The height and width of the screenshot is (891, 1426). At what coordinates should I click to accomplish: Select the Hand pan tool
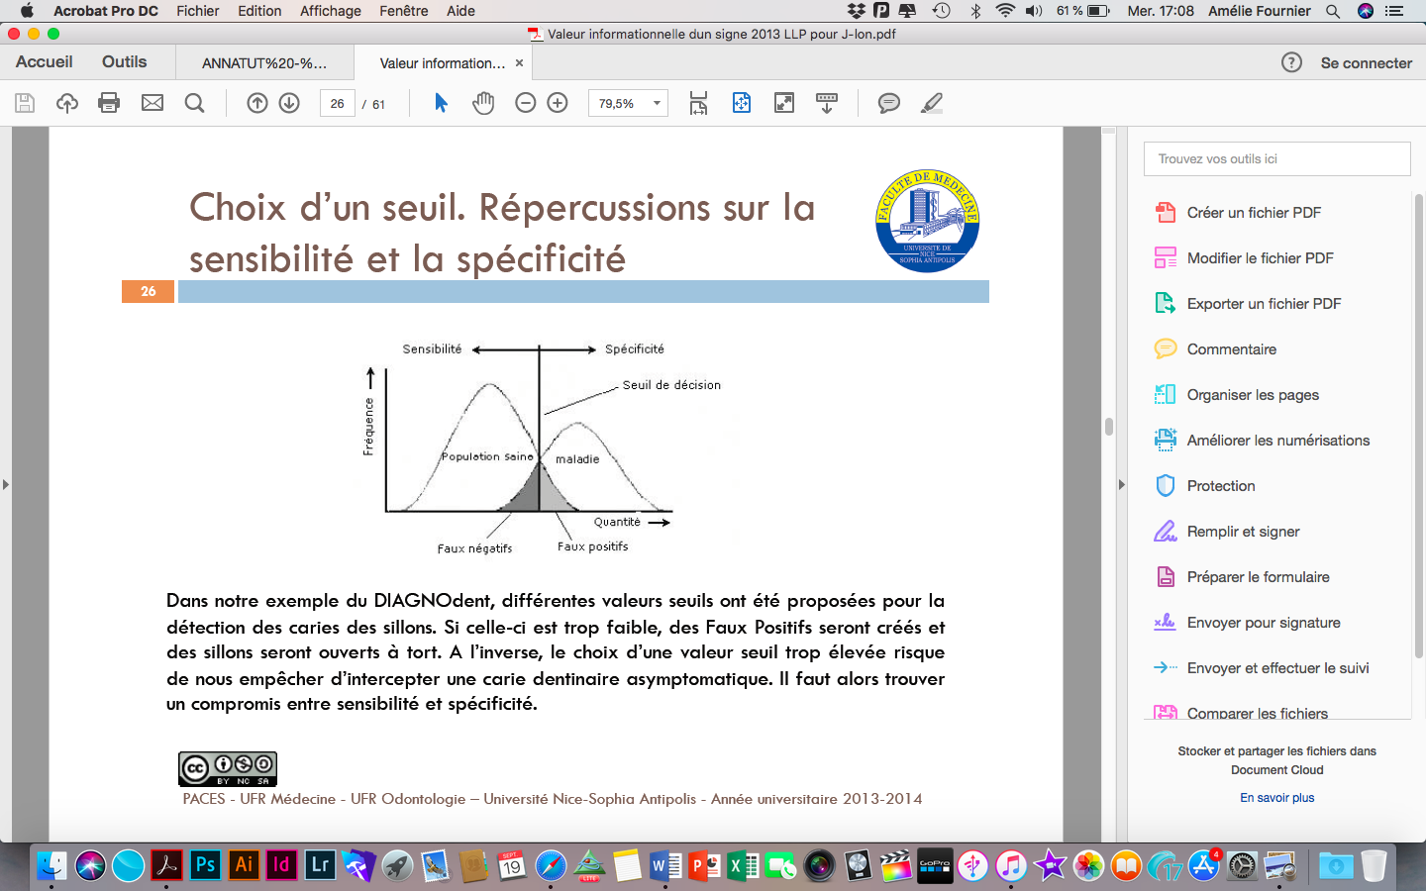pos(483,103)
